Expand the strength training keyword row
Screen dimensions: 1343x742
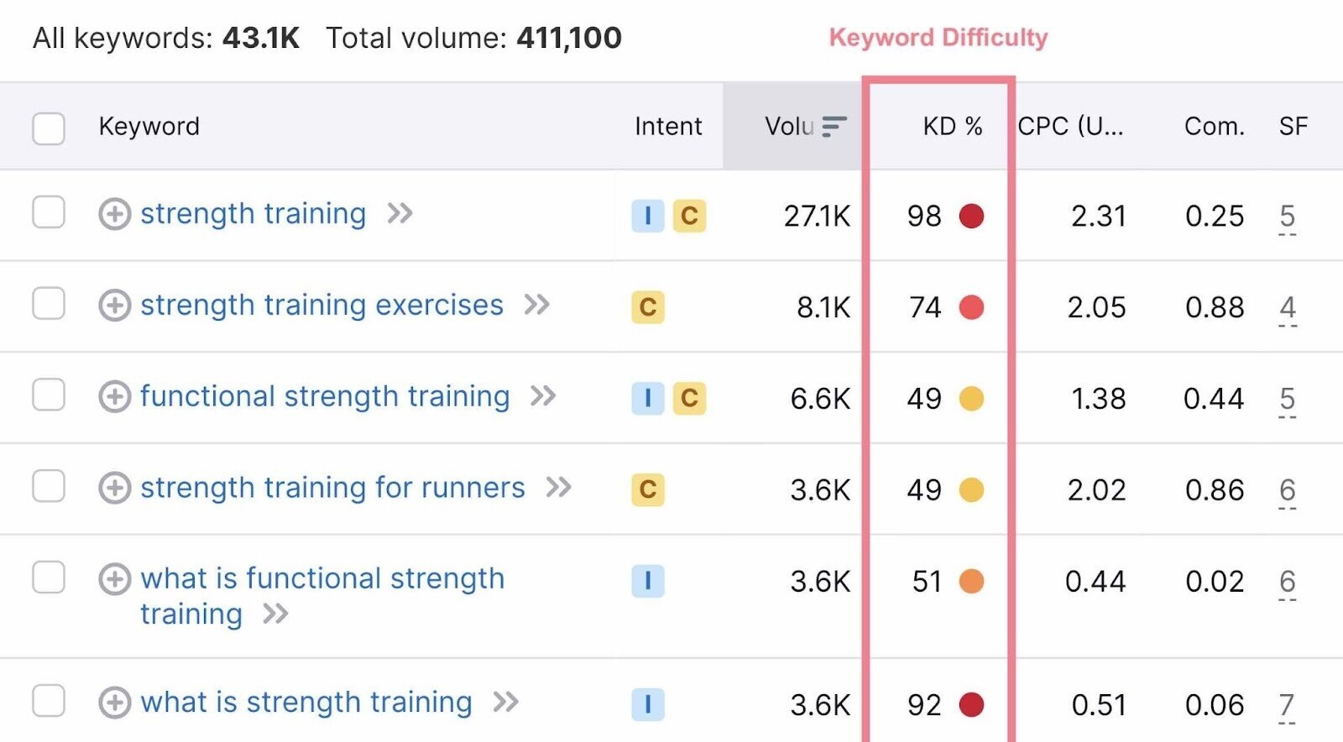tap(116, 214)
